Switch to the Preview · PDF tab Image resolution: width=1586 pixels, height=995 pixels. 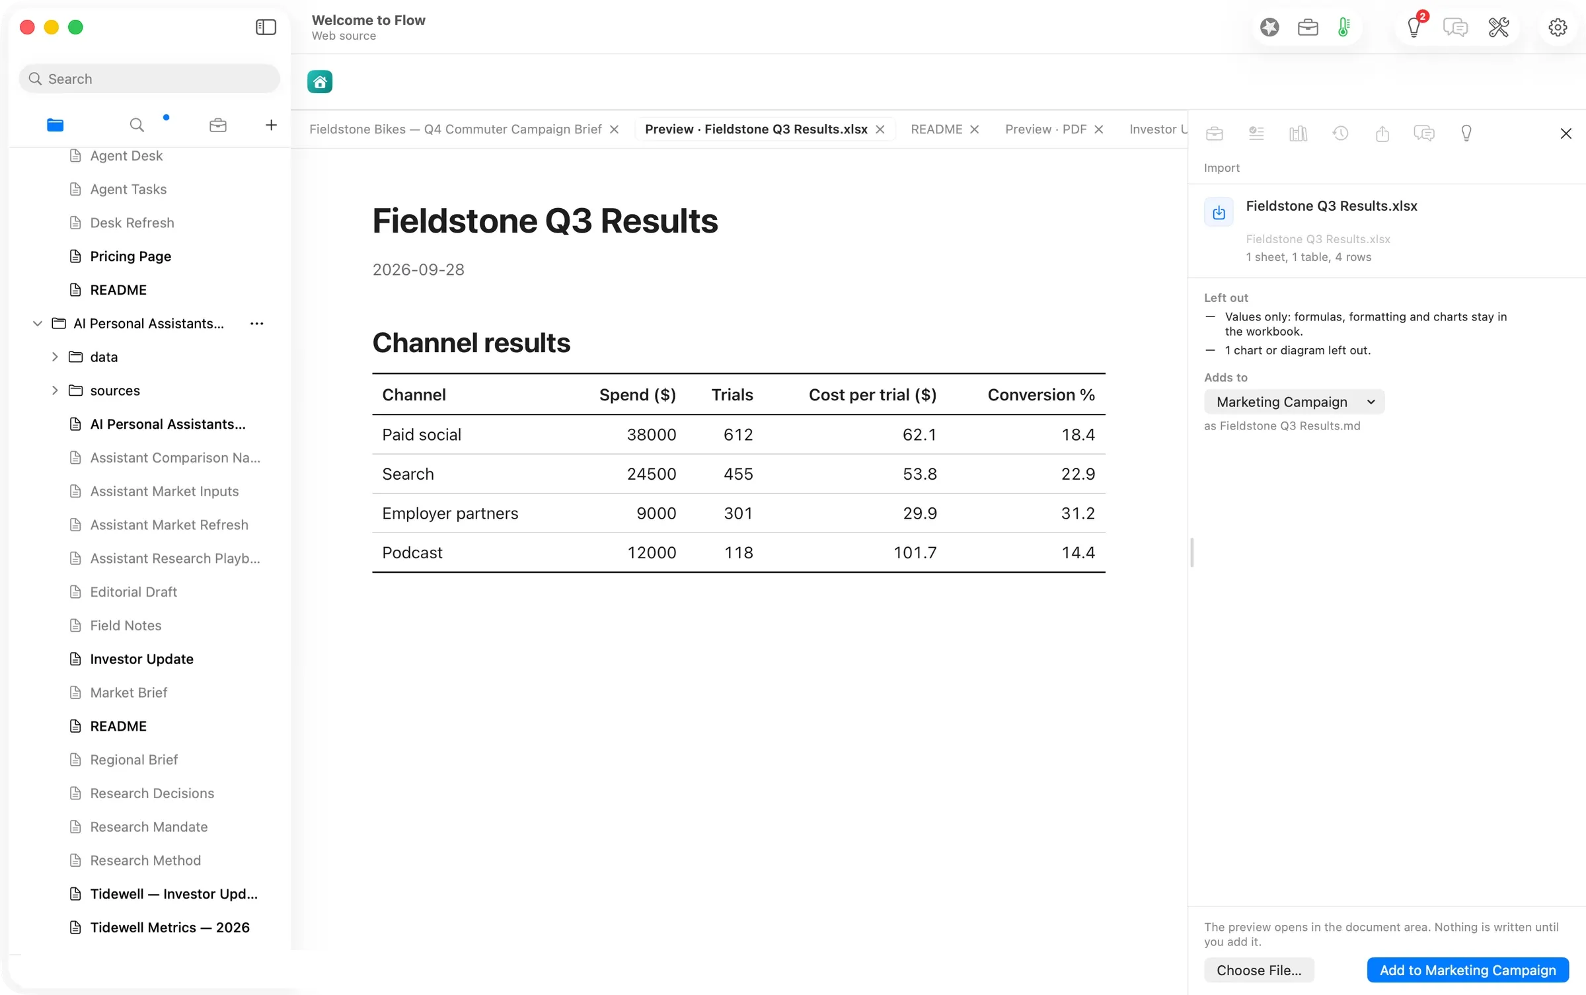click(x=1045, y=129)
